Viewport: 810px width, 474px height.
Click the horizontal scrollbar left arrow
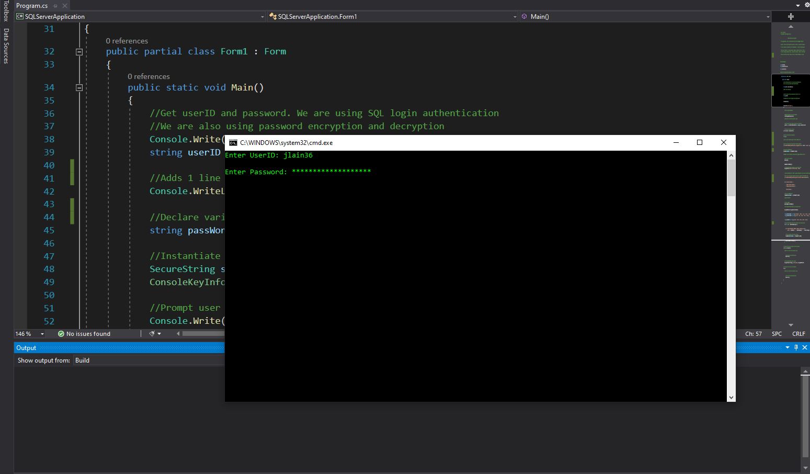tap(178, 334)
